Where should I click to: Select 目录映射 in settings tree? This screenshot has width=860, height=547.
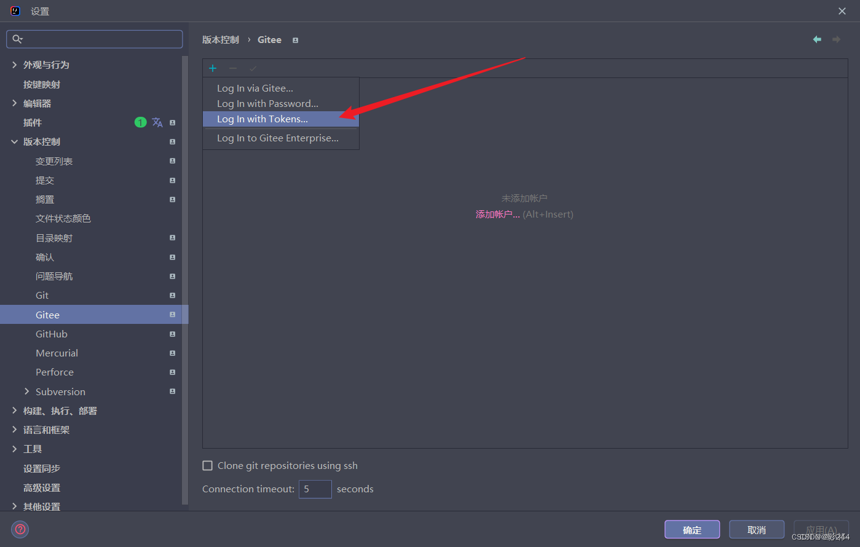pos(54,238)
